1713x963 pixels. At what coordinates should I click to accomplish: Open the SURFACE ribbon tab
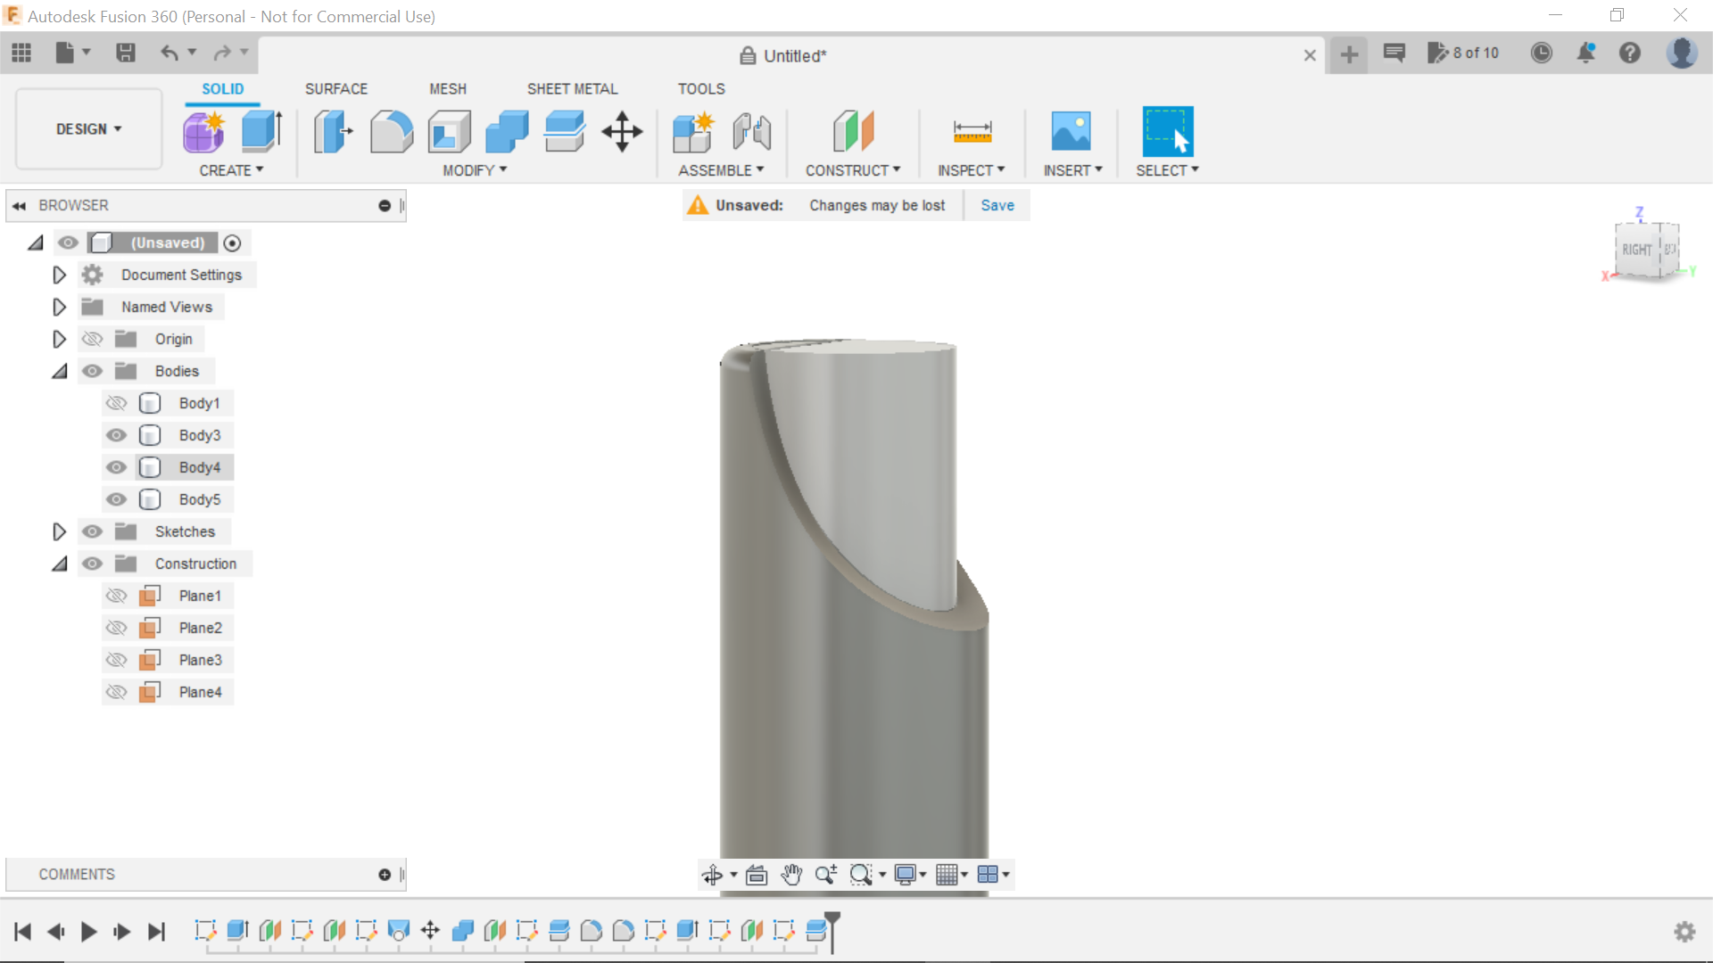pos(335,88)
